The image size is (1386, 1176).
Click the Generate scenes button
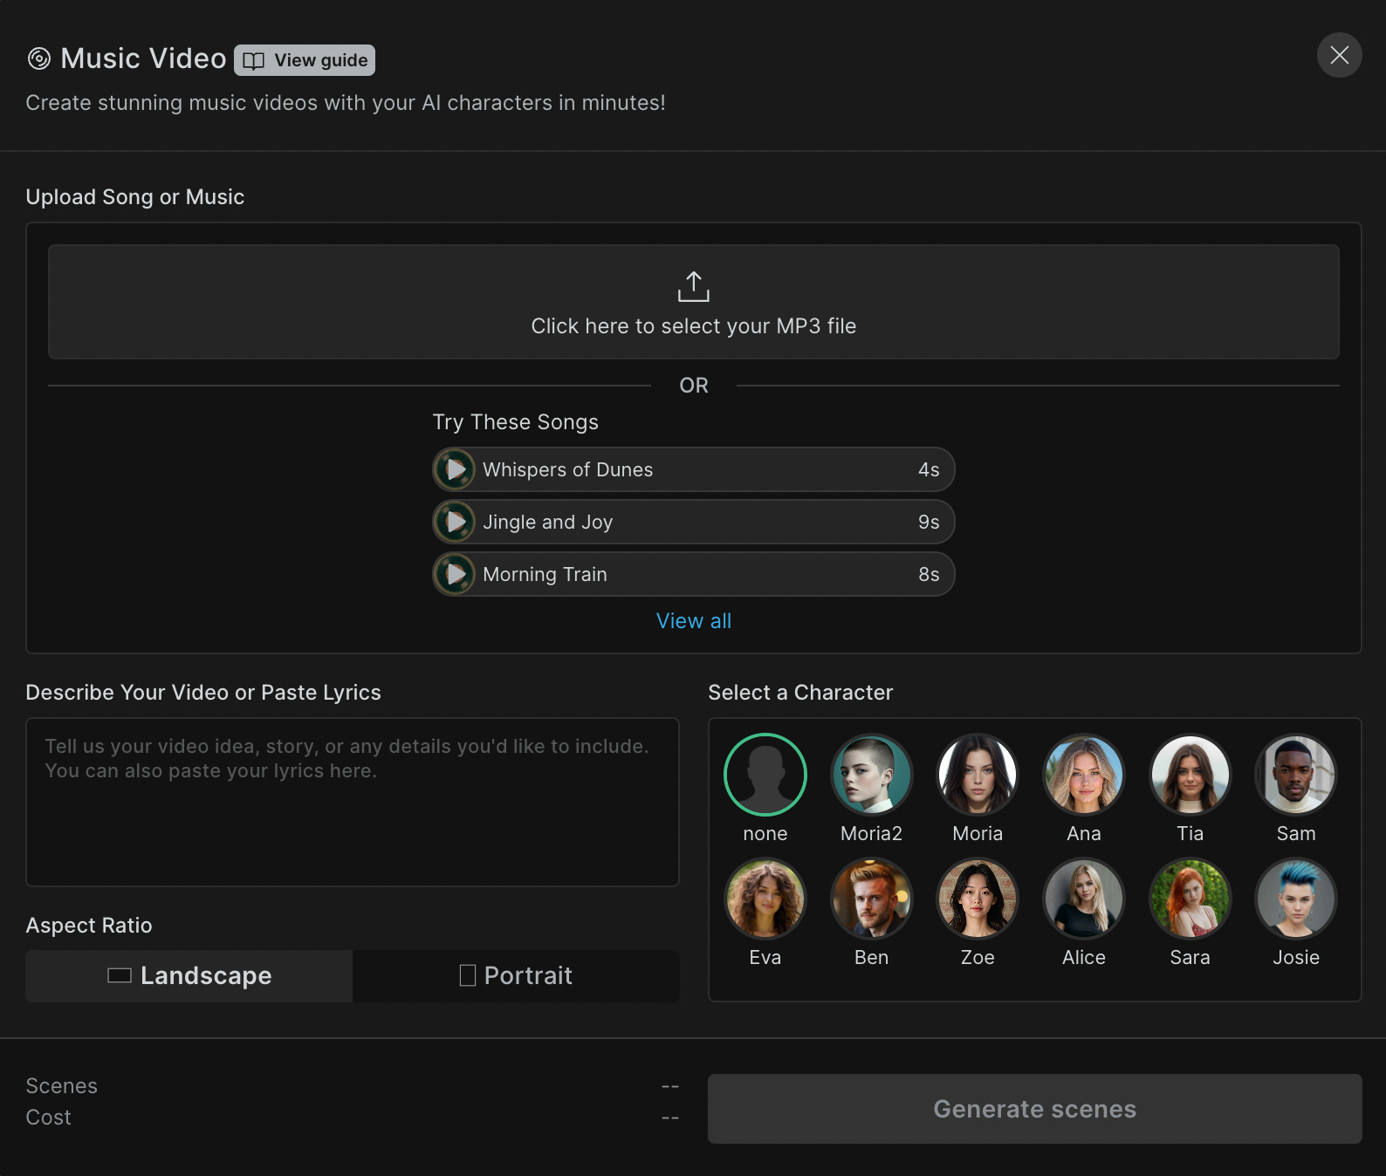[1035, 1109]
